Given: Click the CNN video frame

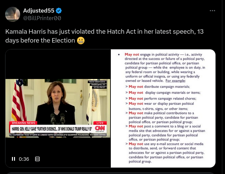Looking at the screenshot, I should (x=58, y=108).
